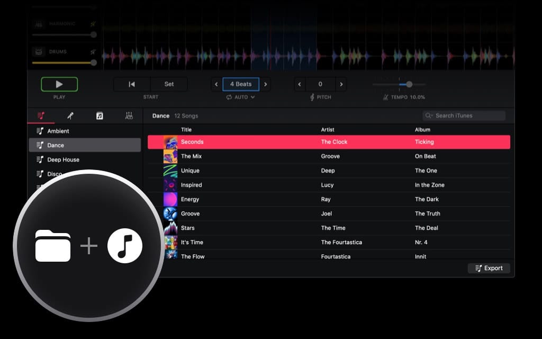Increase beats with the right chevron
Screen dimensions: 542x339
[265, 84]
